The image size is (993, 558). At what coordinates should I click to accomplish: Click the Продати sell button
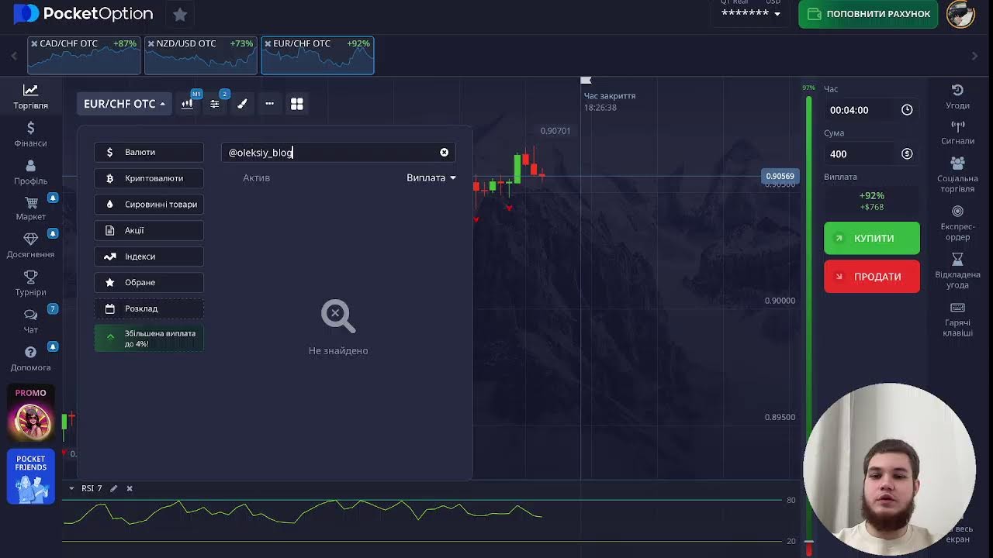(x=872, y=277)
